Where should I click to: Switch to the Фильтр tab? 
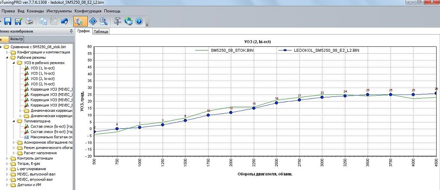pos(16,39)
